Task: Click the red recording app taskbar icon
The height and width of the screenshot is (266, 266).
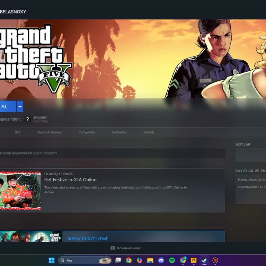Action: [x=215, y=260]
